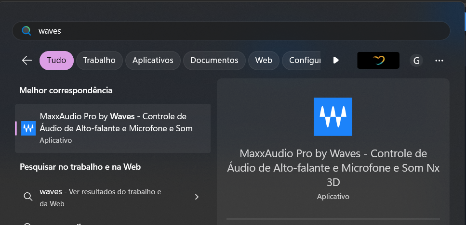Click the magnifier icon beside waves web suggestion

click(28, 197)
